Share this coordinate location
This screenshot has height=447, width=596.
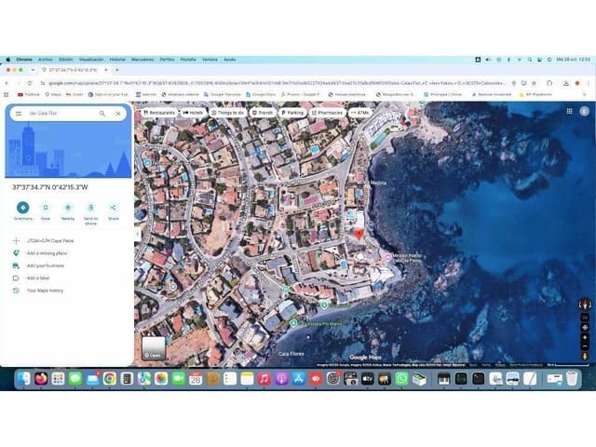(x=114, y=211)
